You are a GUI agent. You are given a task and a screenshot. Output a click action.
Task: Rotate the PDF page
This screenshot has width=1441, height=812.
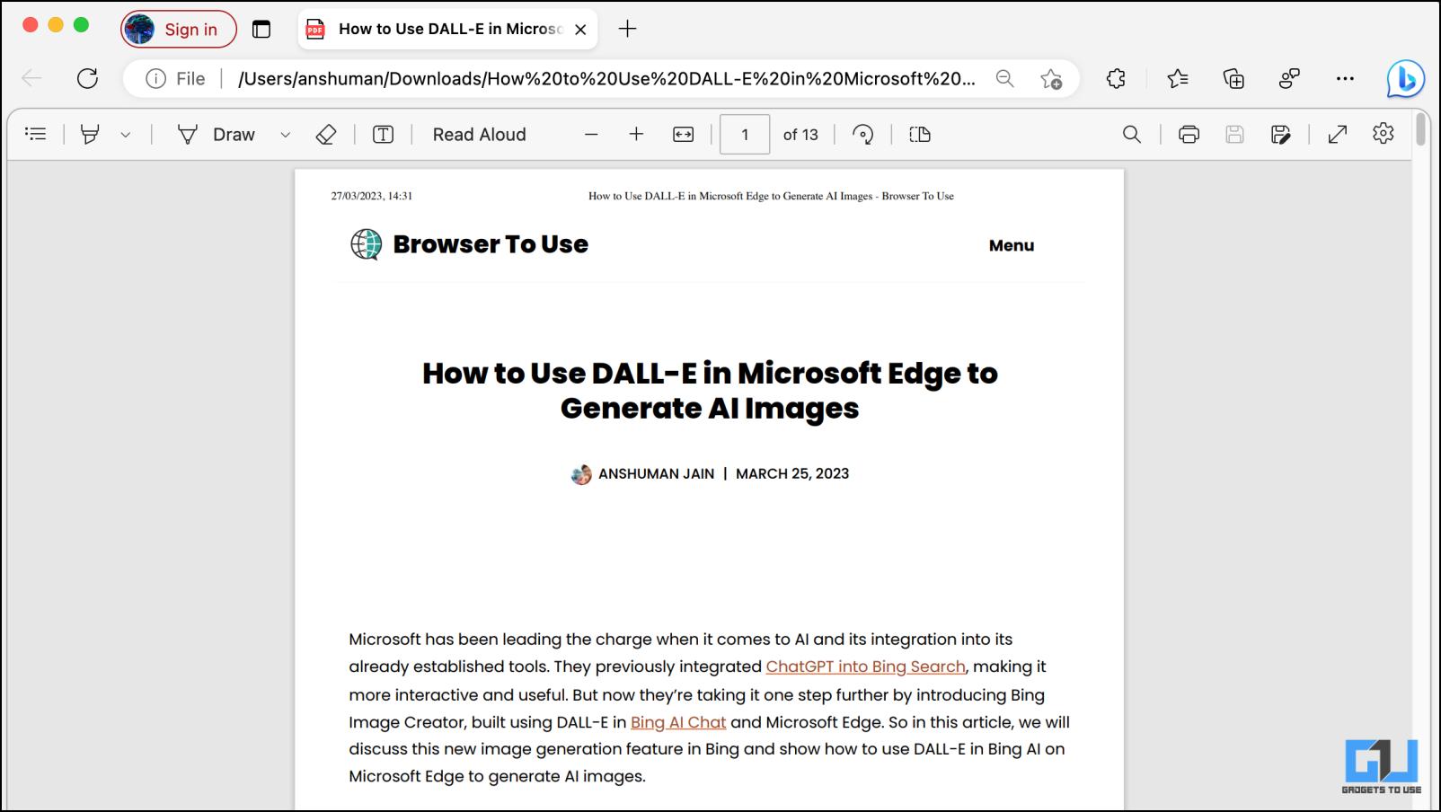[x=863, y=135]
